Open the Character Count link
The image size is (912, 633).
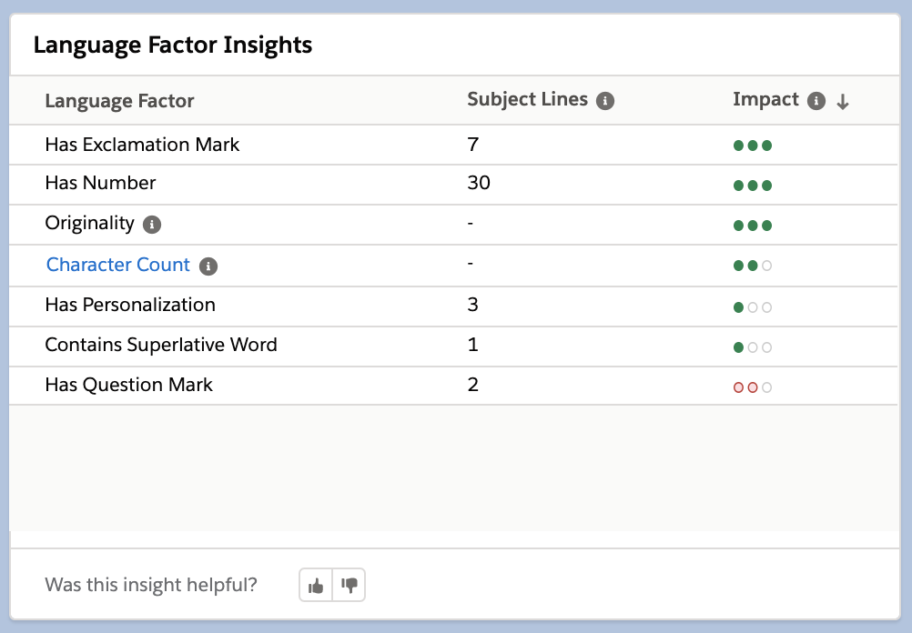tap(117, 265)
